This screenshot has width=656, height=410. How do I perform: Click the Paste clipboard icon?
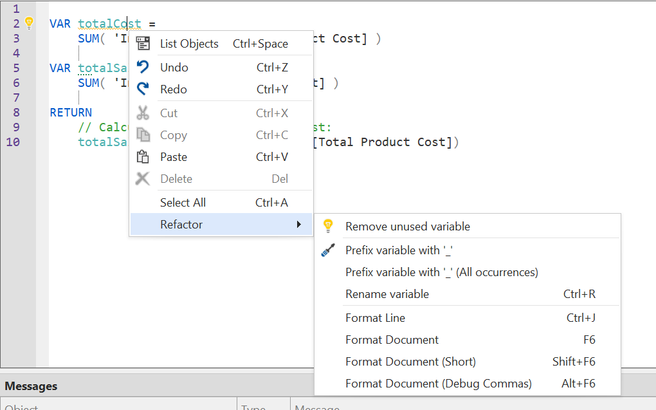pyautogui.click(x=144, y=156)
